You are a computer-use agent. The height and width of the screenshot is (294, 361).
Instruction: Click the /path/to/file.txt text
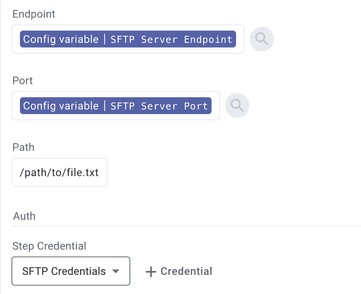[59, 173]
